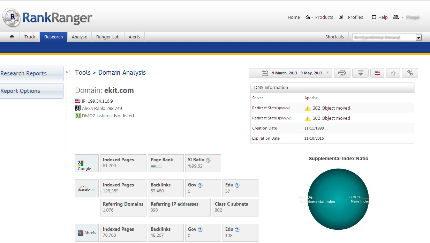
Task: Switch to the Track tab
Action: [30, 37]
